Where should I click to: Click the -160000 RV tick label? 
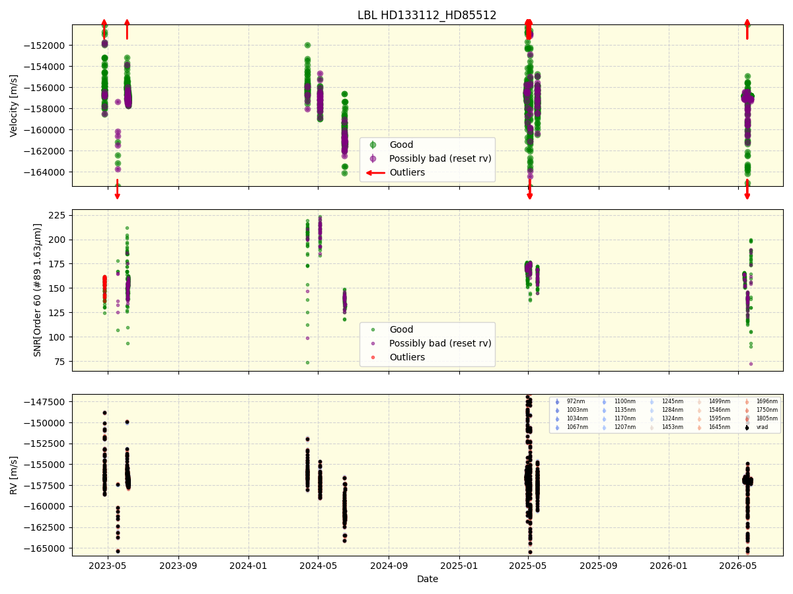[x=46, y=507]
